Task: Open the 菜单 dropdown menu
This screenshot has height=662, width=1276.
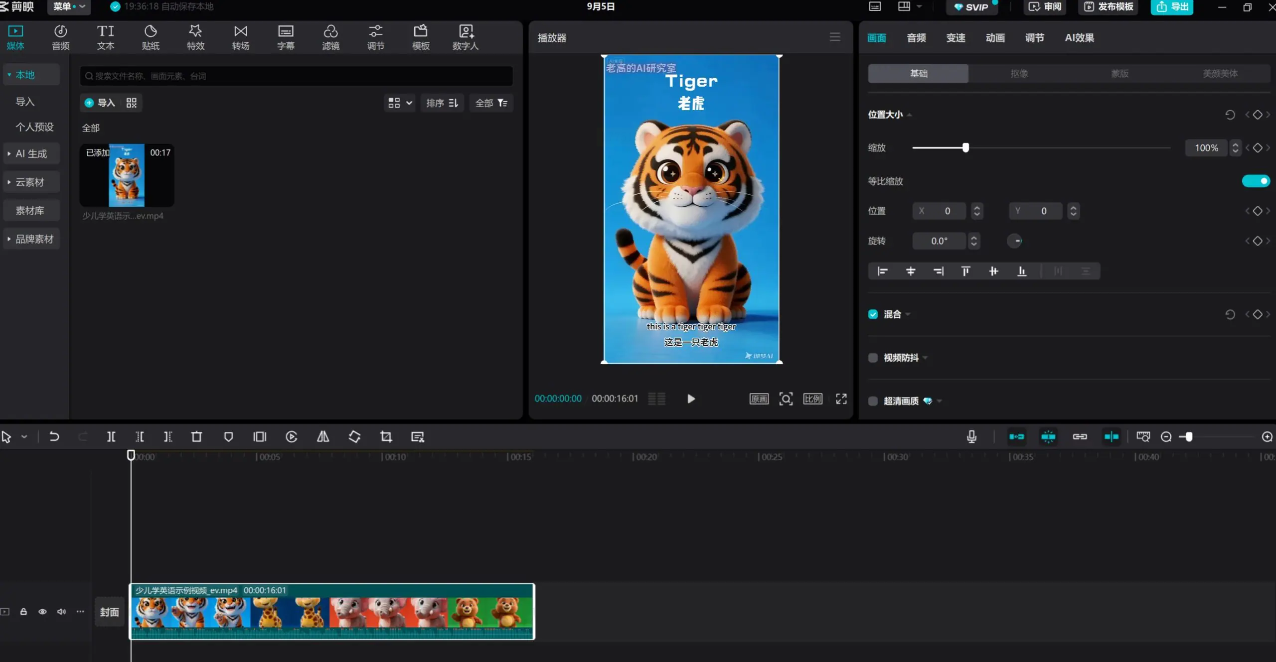Action: coord(69,6)
